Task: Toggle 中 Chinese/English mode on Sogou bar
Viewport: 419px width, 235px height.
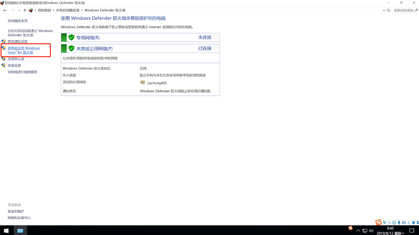Action: (385, 223)
